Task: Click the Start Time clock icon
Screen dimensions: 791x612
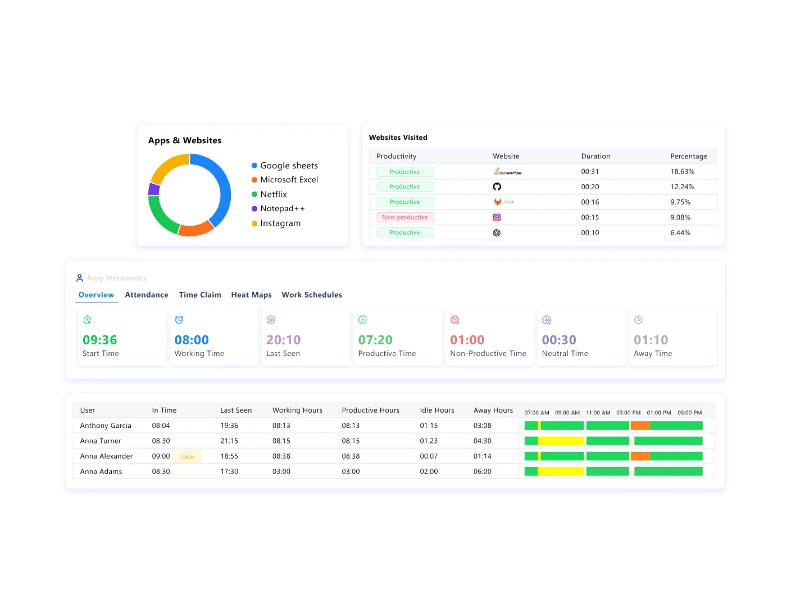Action: (x=87, y=320)
